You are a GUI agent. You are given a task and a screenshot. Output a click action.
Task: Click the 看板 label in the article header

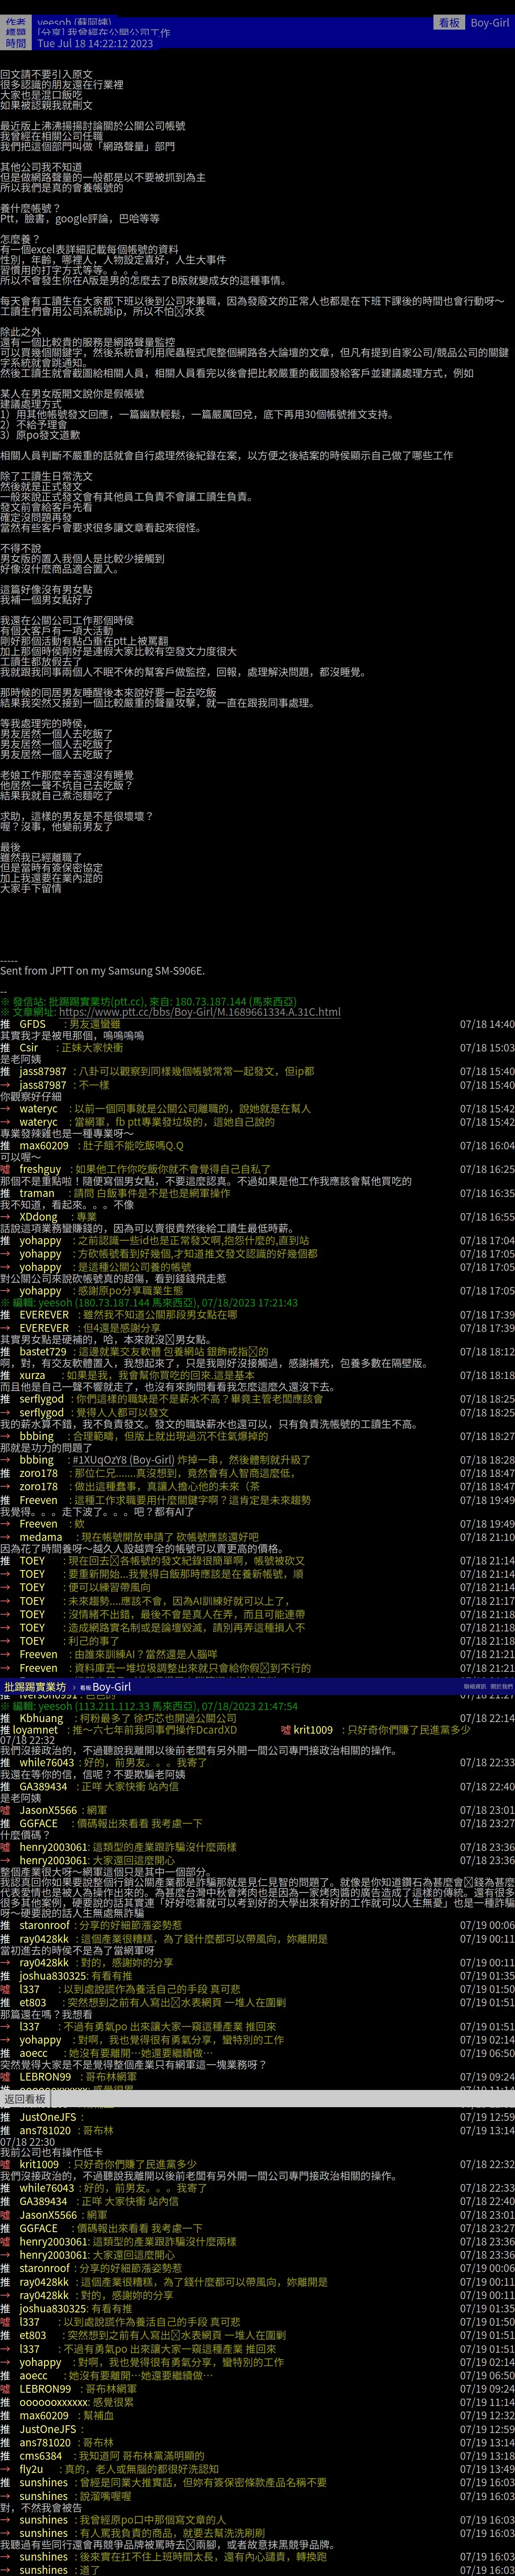(x=449, y=22)
